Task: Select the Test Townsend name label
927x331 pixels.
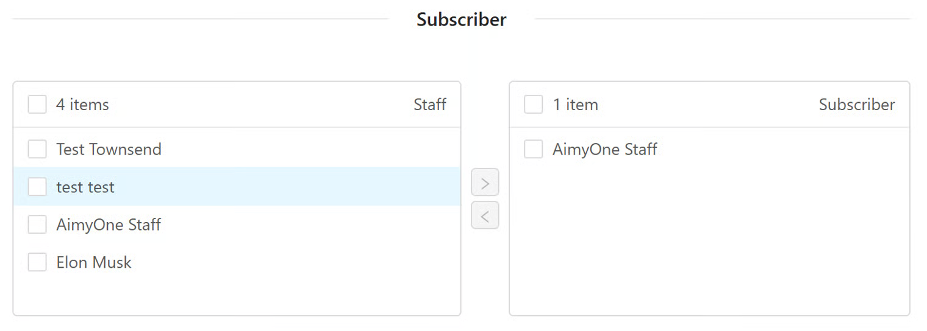Action: tap(109, 149)
